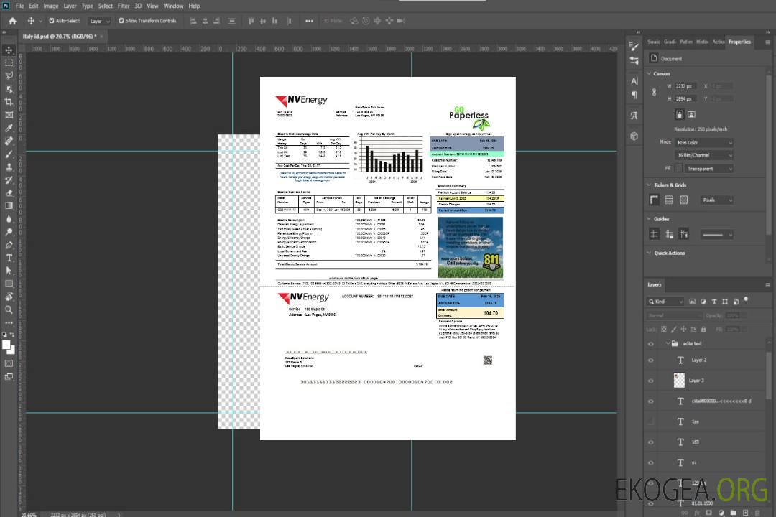Show the hidden '1as' text layer
Screen dimensions: 776x517
pos(651,421)
